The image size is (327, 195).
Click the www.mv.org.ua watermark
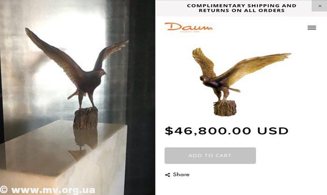click(53, 190)
